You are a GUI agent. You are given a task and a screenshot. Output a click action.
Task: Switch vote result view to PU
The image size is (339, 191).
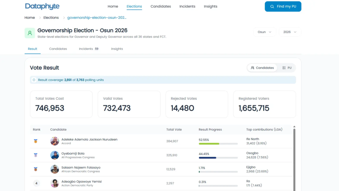click(x=287, y=68)
